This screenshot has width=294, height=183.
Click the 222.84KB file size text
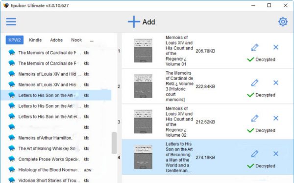click(205, 86)
